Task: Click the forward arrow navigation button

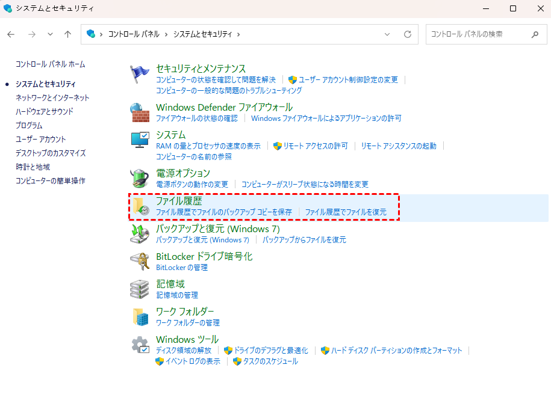Action: coord(32,34)
